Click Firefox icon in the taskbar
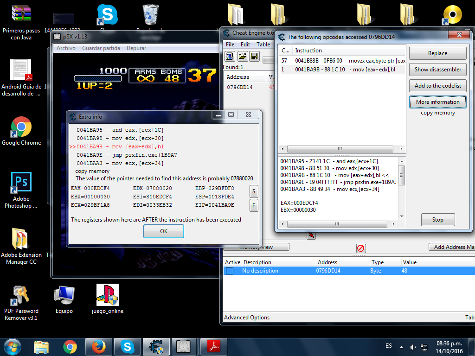 98,346
